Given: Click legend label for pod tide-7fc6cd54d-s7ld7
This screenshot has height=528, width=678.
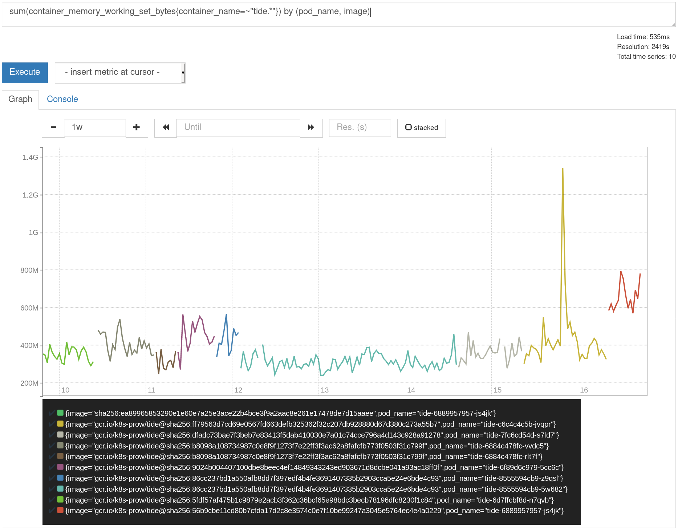Looking at the screenshot, I should pyautogui.click(x=312, y=435).
